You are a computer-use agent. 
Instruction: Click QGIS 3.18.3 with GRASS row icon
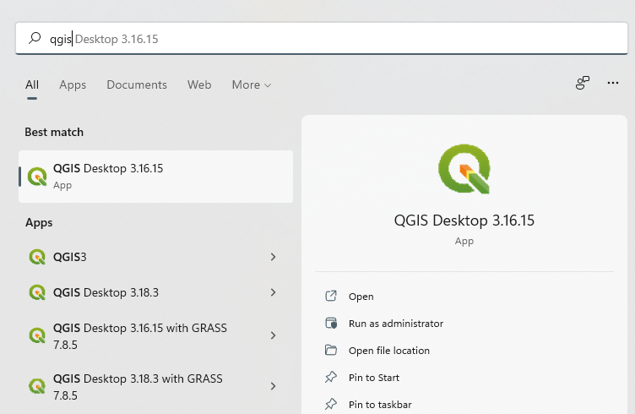[x=37, y=386]
